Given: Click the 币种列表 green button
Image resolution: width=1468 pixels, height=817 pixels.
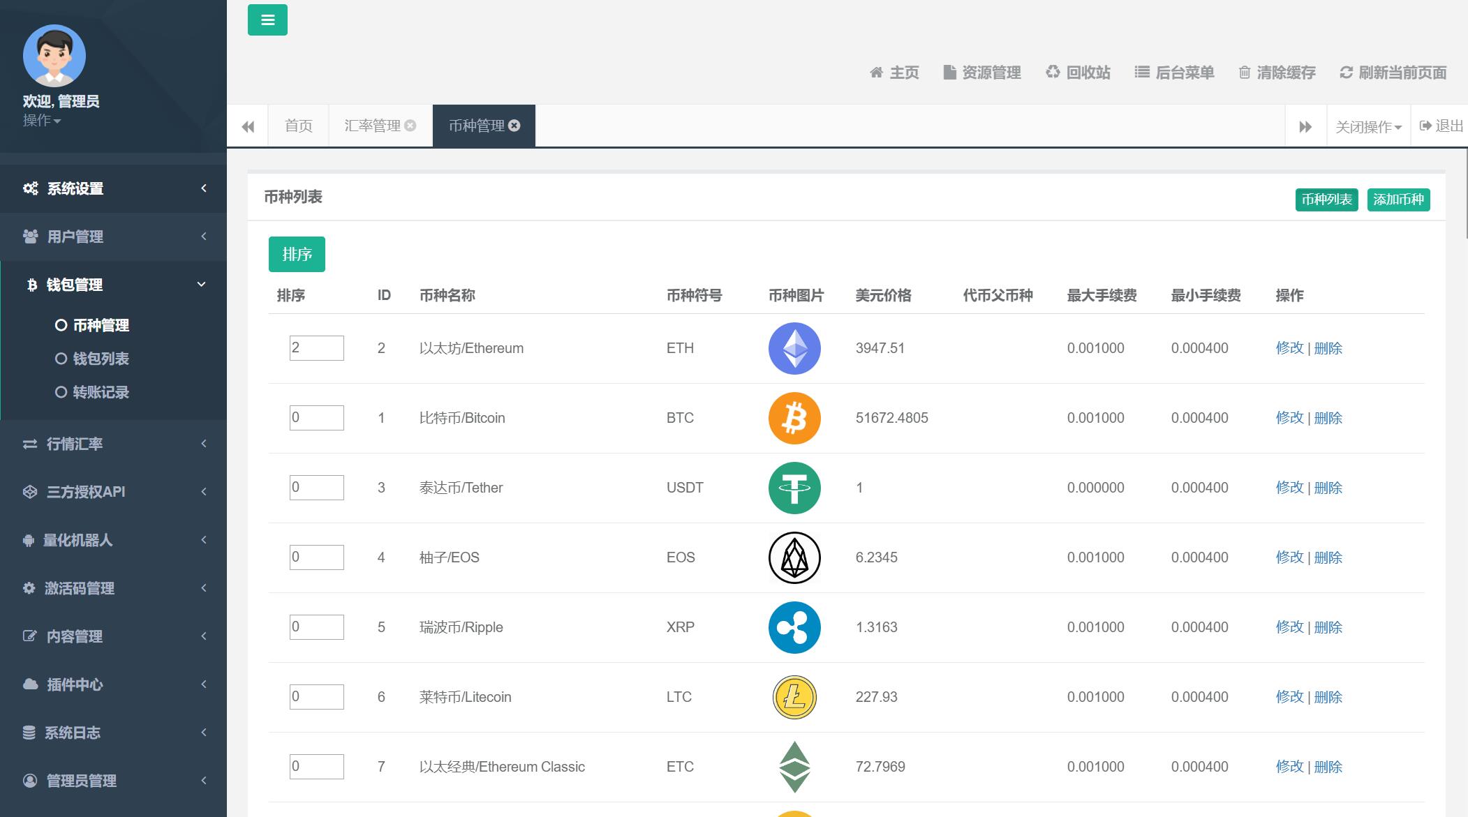Looking at the screenshot, I should pyautogui.click(x=1326, y=200).
